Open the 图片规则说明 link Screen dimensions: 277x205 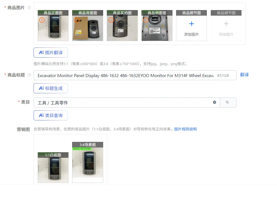186,129
